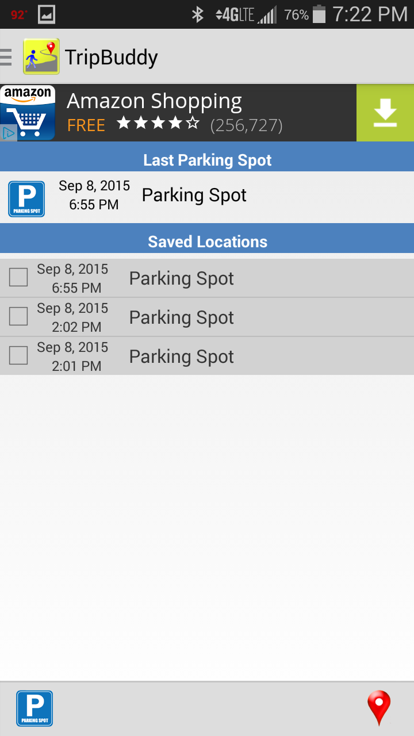Image resolution: width=414 pixels, height=736 pixels.
Task: Tap the Saved Locations header
Action: tap(207, 241)
